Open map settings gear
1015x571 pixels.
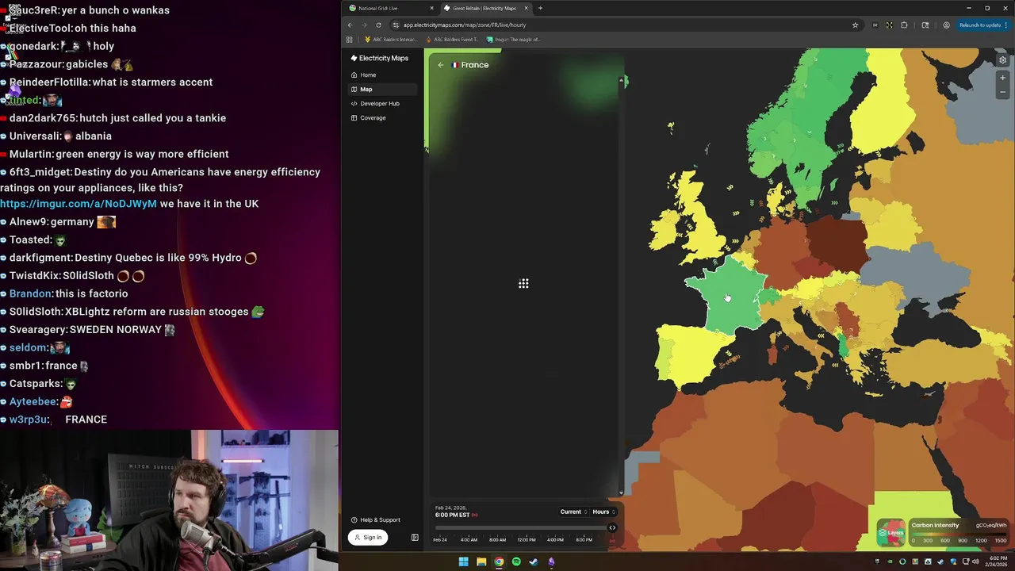(x=1002, y=60)
